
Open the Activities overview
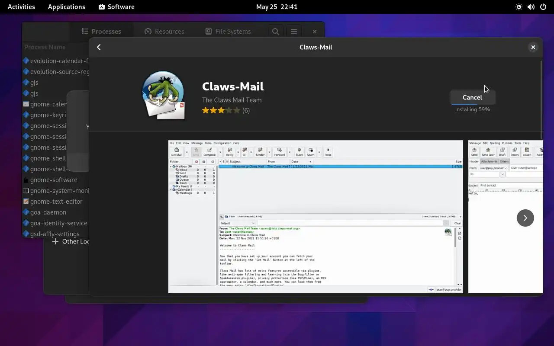click(21, 7)
